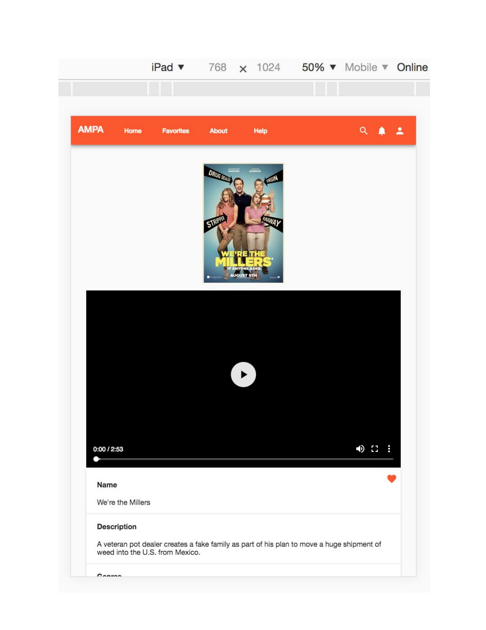Click the movie name We're the Millers
486x630 pixels.
(x=123, y=502)
